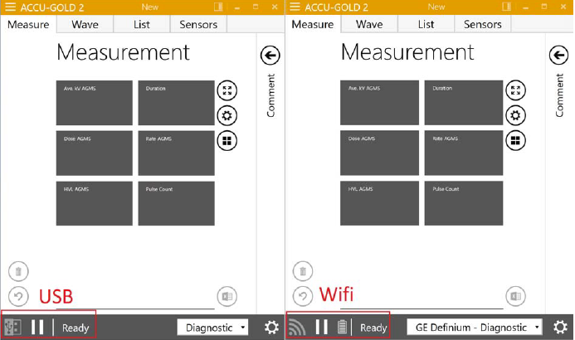Toggle side panel icon in left window title bar
This screenshot has height=340, width=575.
218,7
